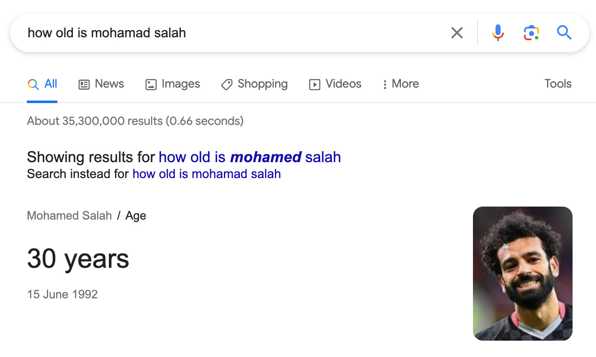Click the blue magnifying glass search icon
The width and height of the screenshot is (596, 357).
(x=564, y=33)
